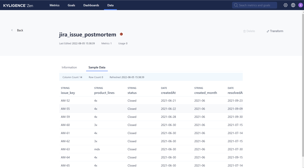Click the 2021-06-22 createdAt cell
Viewport: 304px width, 168px height.
168,109
